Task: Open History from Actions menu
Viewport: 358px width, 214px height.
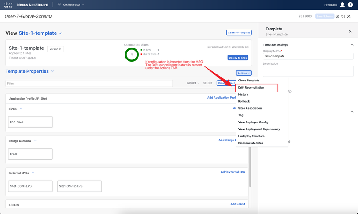Action: coord(243,94)
